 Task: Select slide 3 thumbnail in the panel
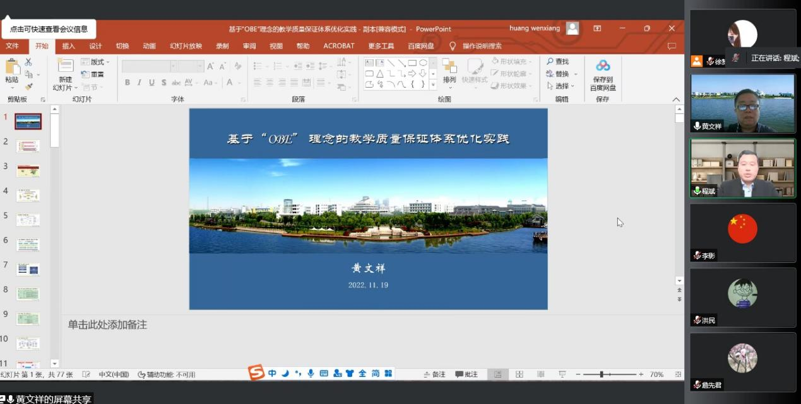pyautogui.click(x=28, y=170)
